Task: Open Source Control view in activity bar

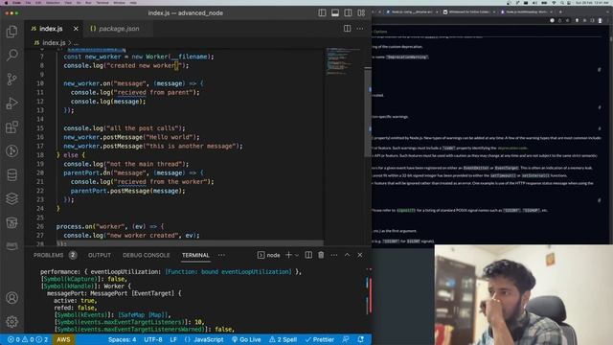Action: tap(11, 80)
